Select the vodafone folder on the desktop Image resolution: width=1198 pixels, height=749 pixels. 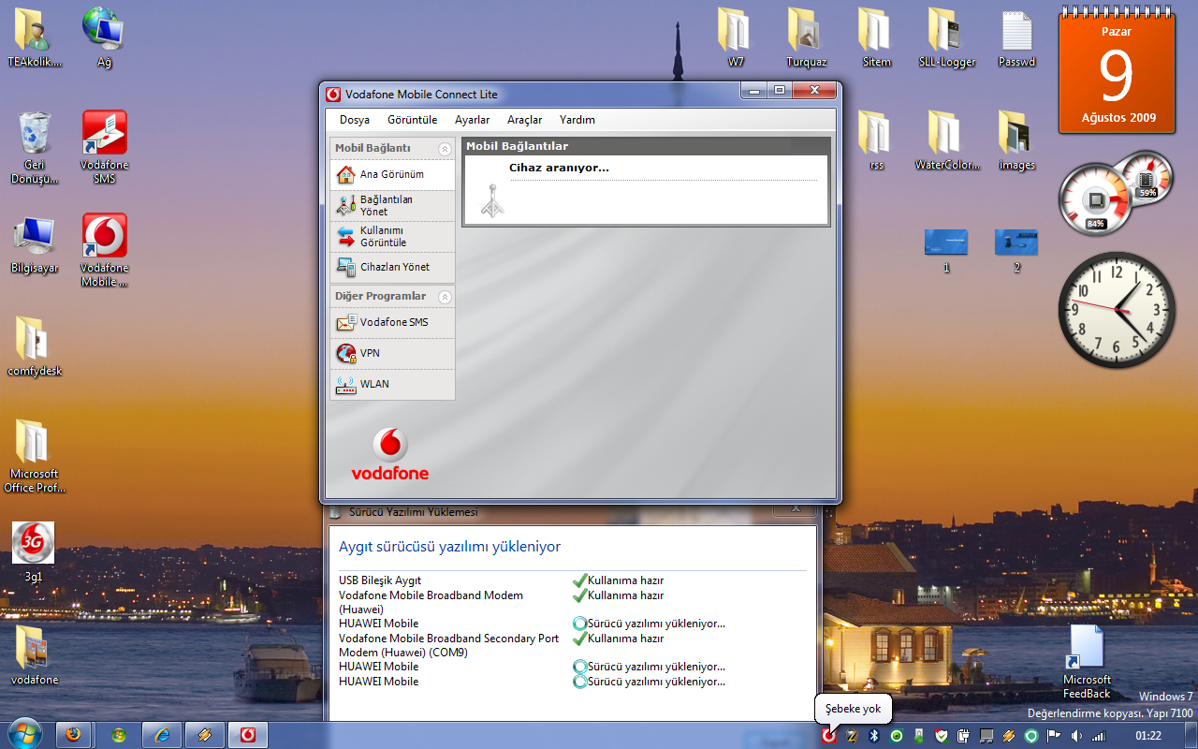point(34,655)
